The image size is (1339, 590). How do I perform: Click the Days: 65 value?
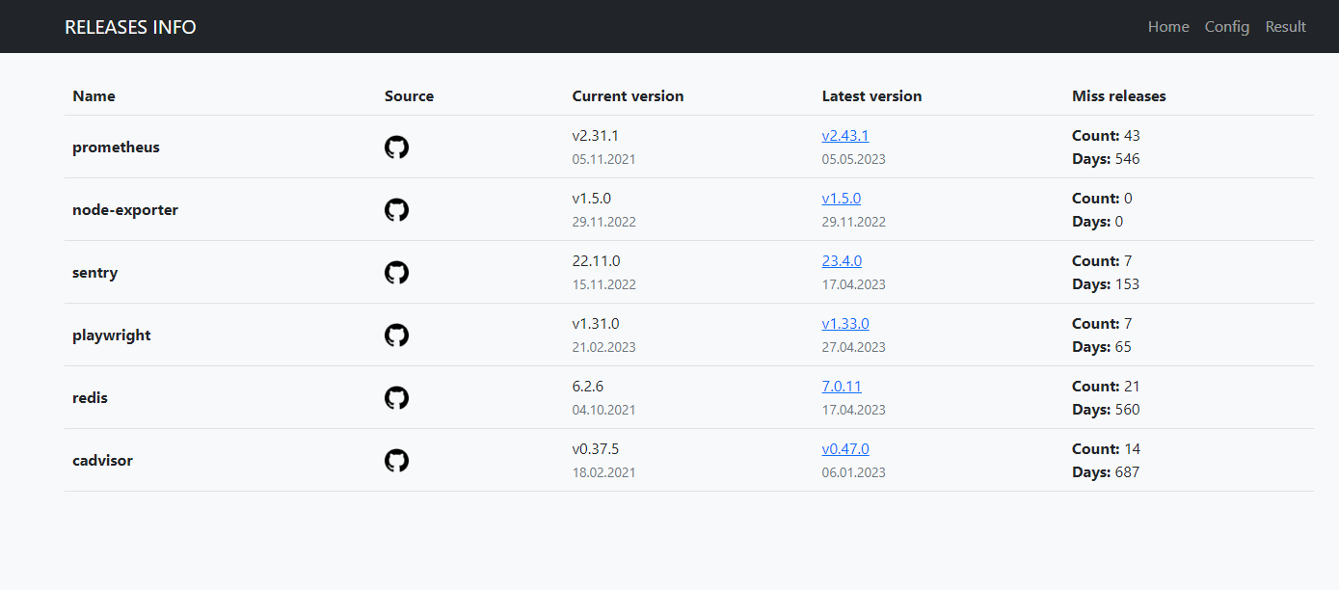[x=1102, y=347]
